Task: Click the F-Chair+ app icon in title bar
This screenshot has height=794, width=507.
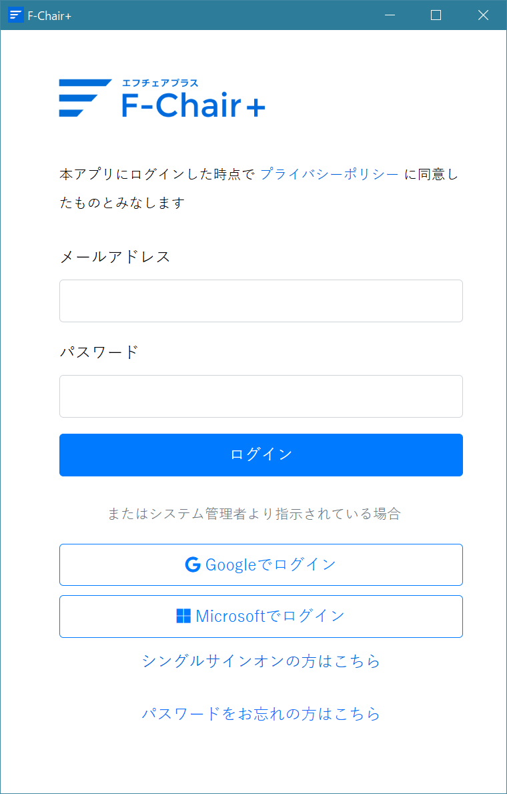Action: coord(15,15)
